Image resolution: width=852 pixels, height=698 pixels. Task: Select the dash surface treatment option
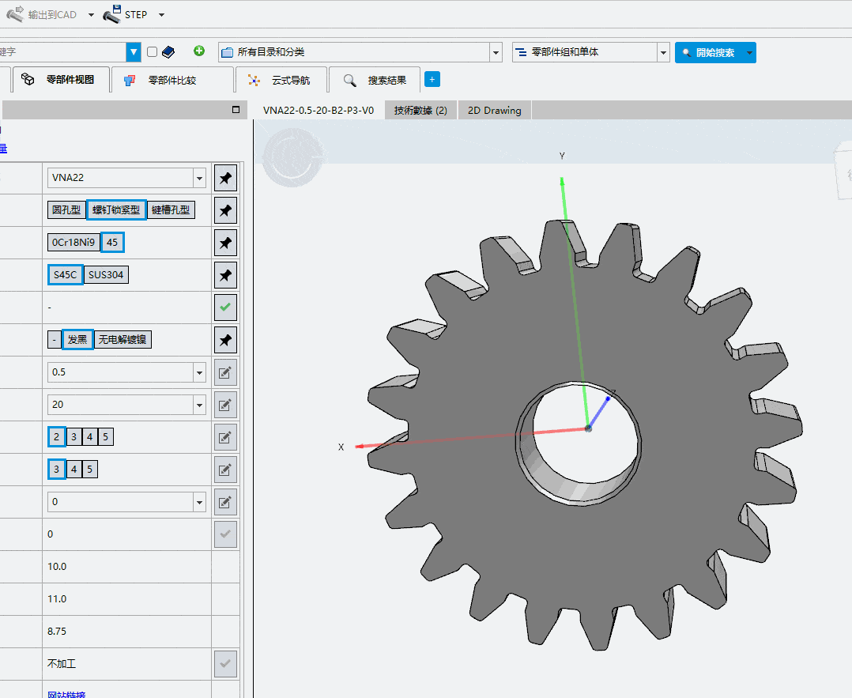click(55, 340)
